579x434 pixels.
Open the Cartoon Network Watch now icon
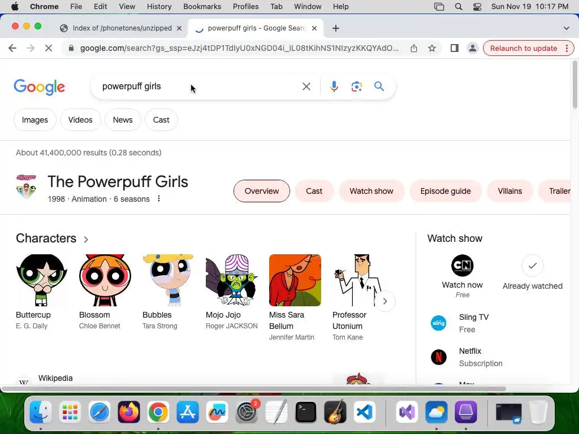coord(463,266)
